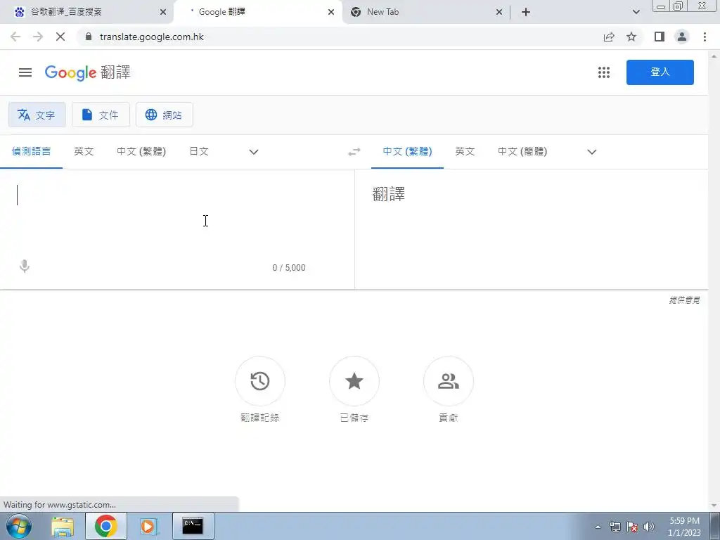Open the Google Translate hamburger main menu
The height and width of the screenshot is (540, 720).
pyautogui.click(x=25, y=72)
